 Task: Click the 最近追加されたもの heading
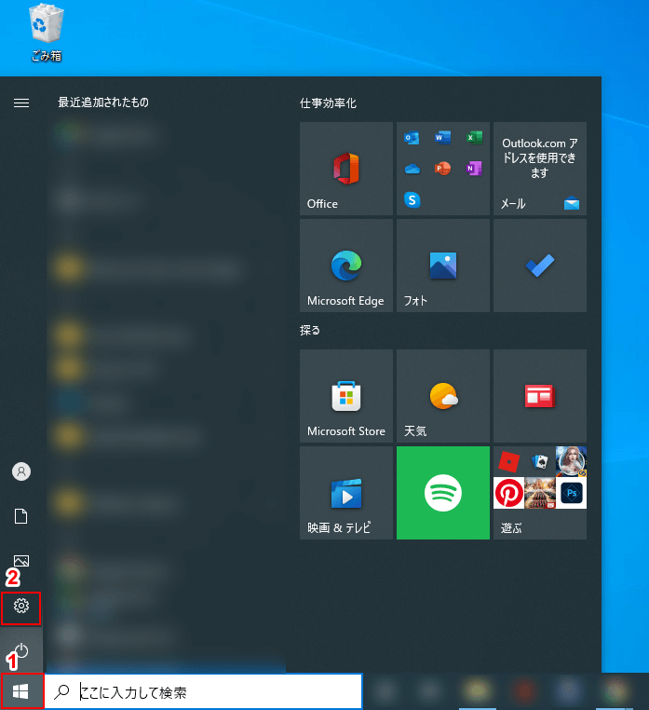click(x=103, y=102)
